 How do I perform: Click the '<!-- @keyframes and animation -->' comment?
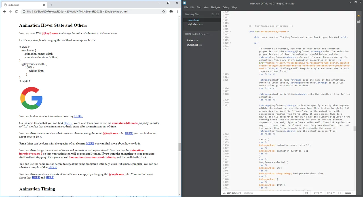point(271,26)
